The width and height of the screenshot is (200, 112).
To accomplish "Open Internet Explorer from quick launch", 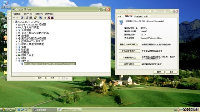I will point(19,110).
